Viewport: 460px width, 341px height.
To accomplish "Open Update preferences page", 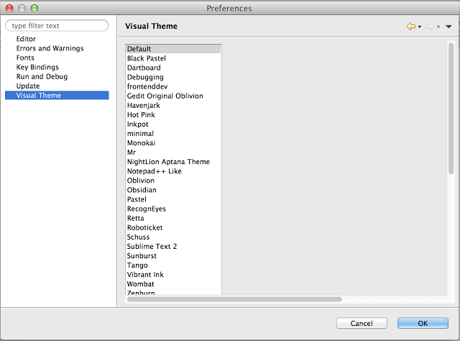I will (x=28, y=86).
